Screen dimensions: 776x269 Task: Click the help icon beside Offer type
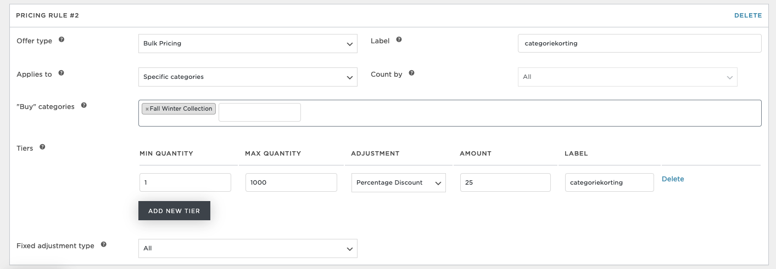(x=62, y=40)
